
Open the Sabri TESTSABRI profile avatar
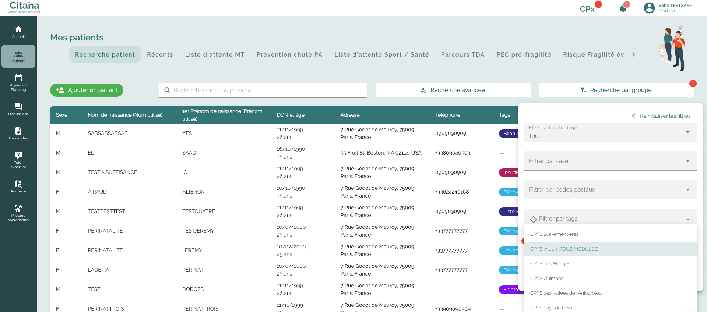tap(649, 8)
